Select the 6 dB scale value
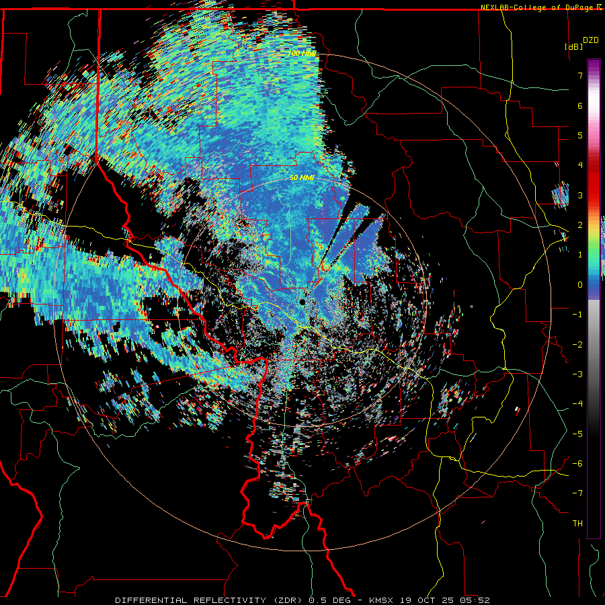This screenshot has width=605, height=605. tap(580, 106)
